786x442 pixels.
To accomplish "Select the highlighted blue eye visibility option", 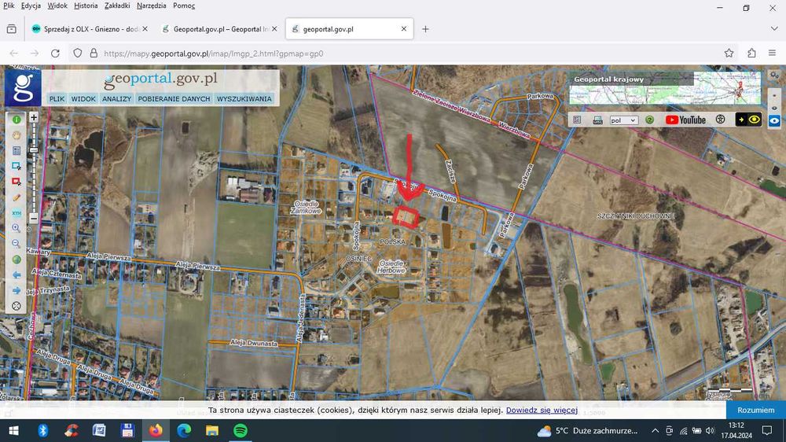I will tap(774, 121).
